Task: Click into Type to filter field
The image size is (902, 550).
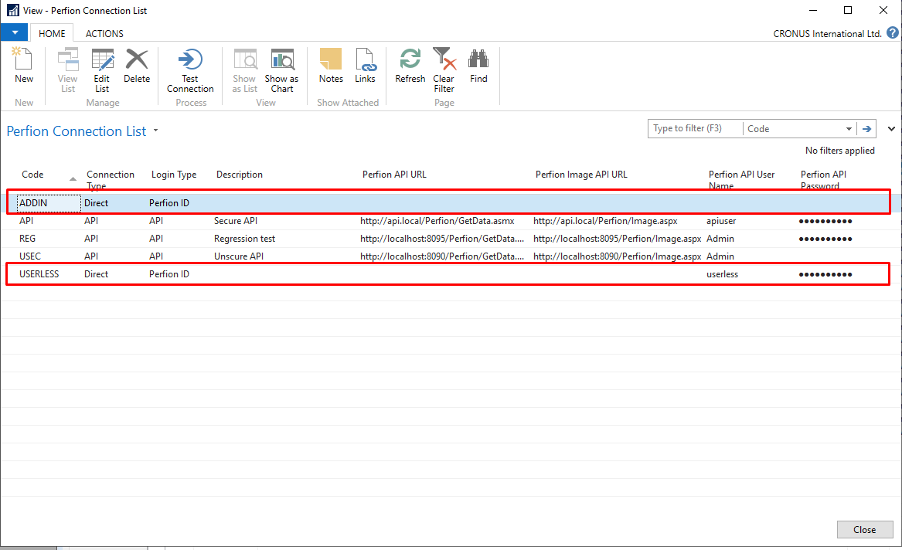Action: (x=694, y=128)
